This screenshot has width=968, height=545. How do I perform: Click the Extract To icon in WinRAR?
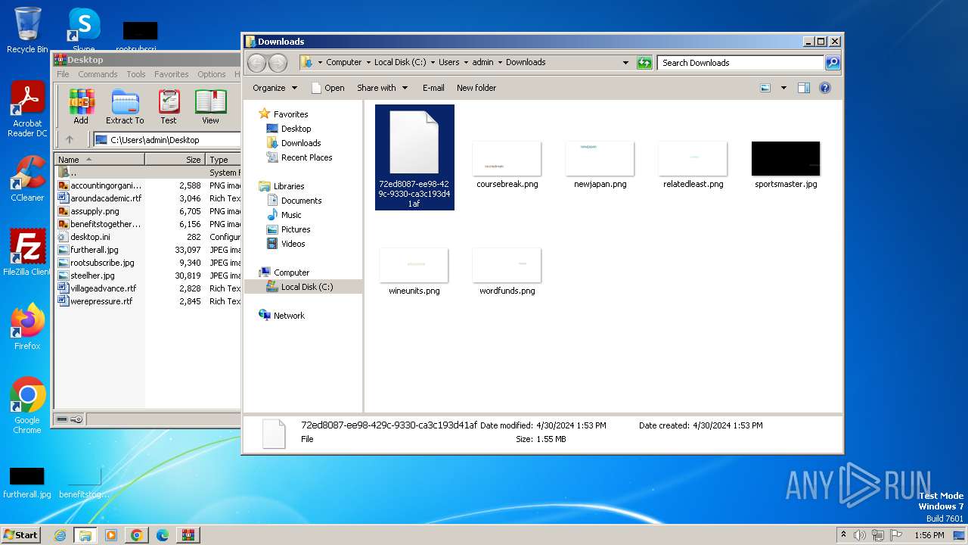click(125, 107)
